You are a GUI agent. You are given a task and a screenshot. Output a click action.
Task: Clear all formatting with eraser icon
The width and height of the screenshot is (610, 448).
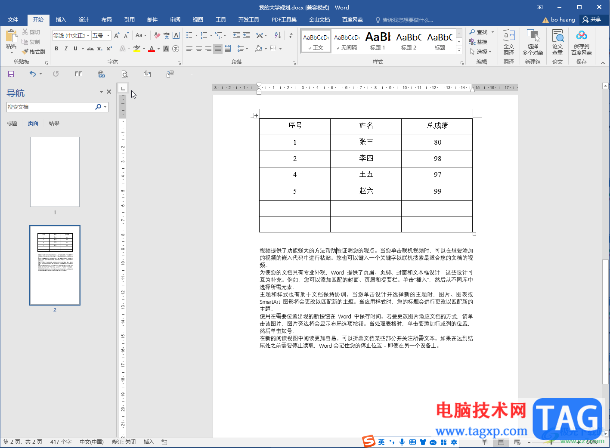point(157,36)
